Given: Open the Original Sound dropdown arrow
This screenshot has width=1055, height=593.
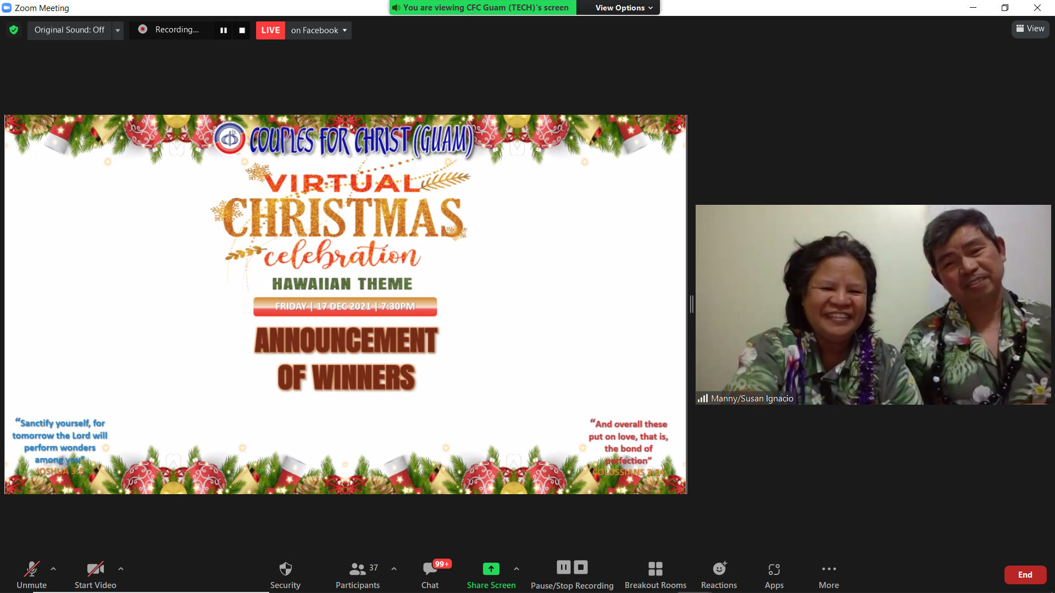Looking at the screenshot, I should click(118, 30).
